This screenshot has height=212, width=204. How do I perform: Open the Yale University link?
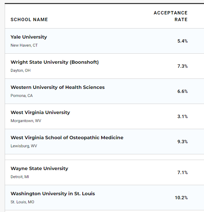click(29, 37)
